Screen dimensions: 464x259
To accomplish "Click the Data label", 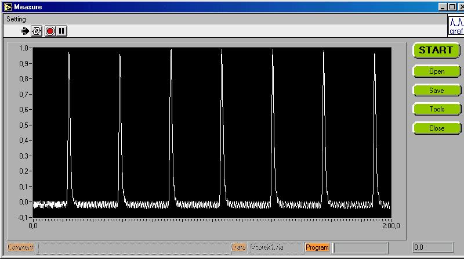I will click(239, 247).
